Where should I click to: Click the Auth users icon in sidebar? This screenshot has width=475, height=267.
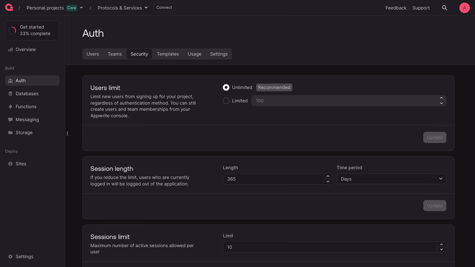tap(10, 81)
